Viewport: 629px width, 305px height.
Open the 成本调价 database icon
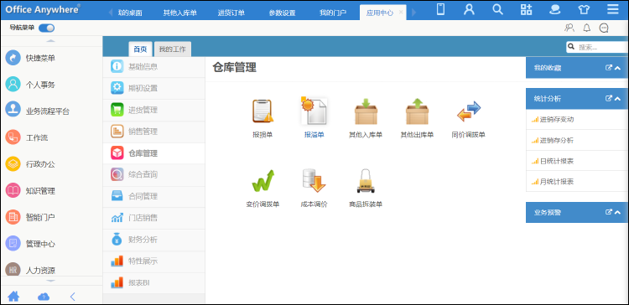pyautogui.click(x=314, y=181)
